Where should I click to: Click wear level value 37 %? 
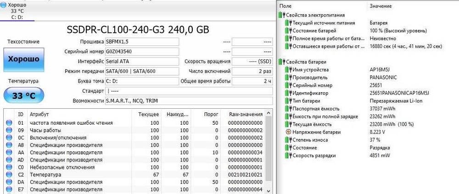click(375, 140)
